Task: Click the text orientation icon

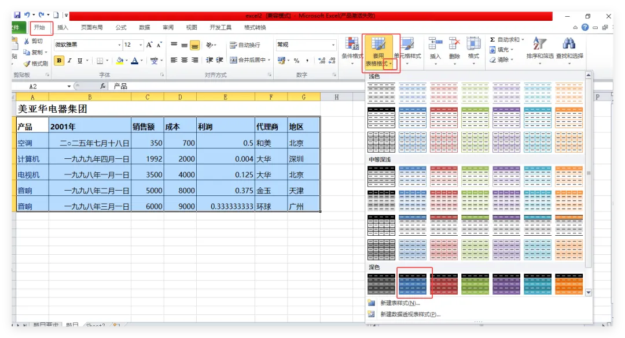Action: (209, 45)
